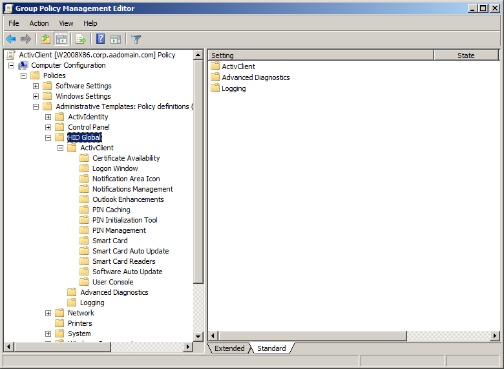The image size is (504, 369).
Task: Click details pane horizontal scroll left arrow
Action: (x=213, y=336)
